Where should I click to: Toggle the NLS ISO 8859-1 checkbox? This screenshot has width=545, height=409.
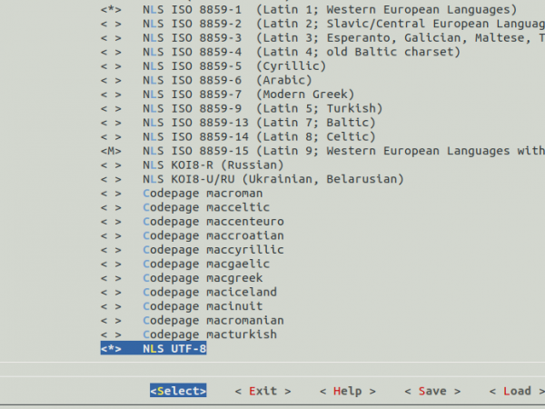(111, 9)
